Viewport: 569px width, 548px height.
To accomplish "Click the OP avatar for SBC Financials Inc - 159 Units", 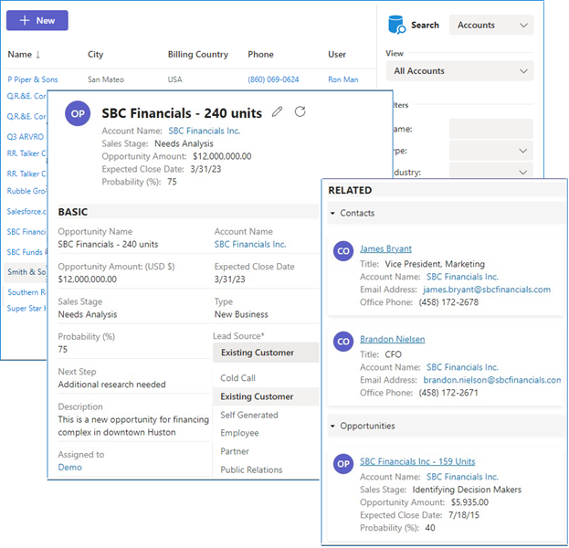I will point(343,464).
